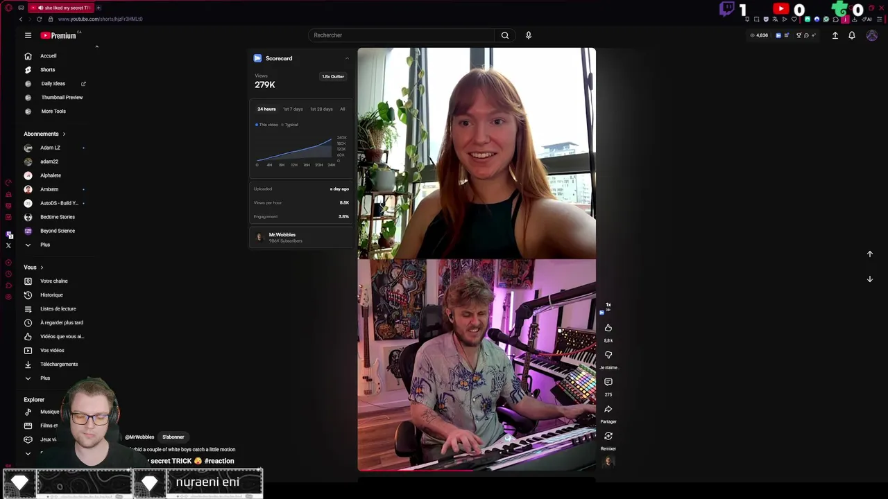Viewport: 888px width, 499px height.
Task: Click the S'abonner subscribe button
Action: 173,437
